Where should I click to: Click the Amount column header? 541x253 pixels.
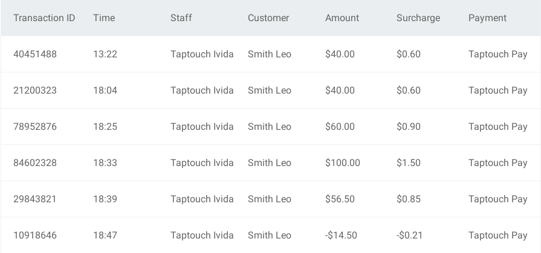[x=342, y=18]
